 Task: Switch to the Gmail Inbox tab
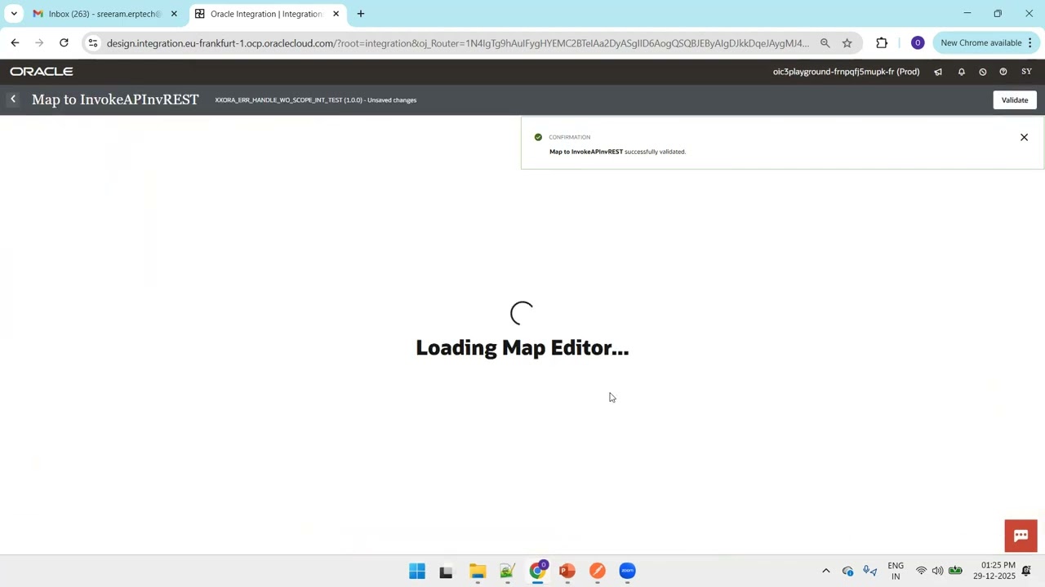(x=104, y=14)
